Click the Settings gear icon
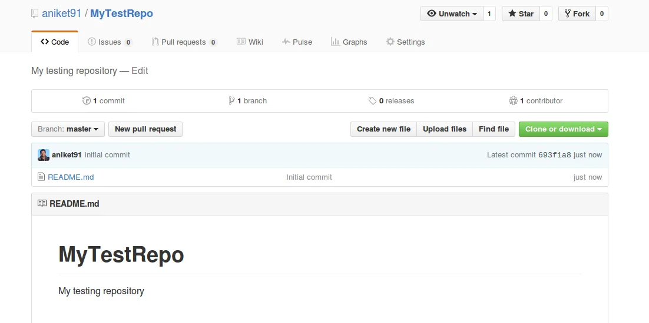 [390, 42]
